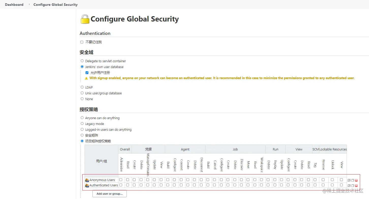The width and height of the screenshot is (369, 199).
Task: Check Agent Disconnect for Authenticated Users
Action: coord(201,185)
